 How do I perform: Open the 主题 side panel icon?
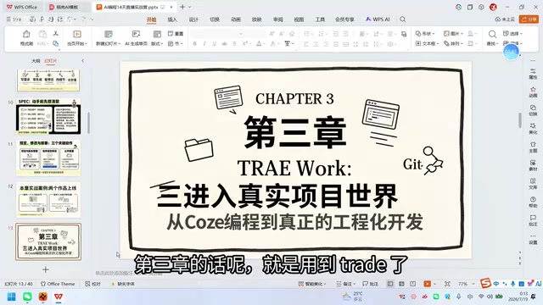(x=533, y=147)
